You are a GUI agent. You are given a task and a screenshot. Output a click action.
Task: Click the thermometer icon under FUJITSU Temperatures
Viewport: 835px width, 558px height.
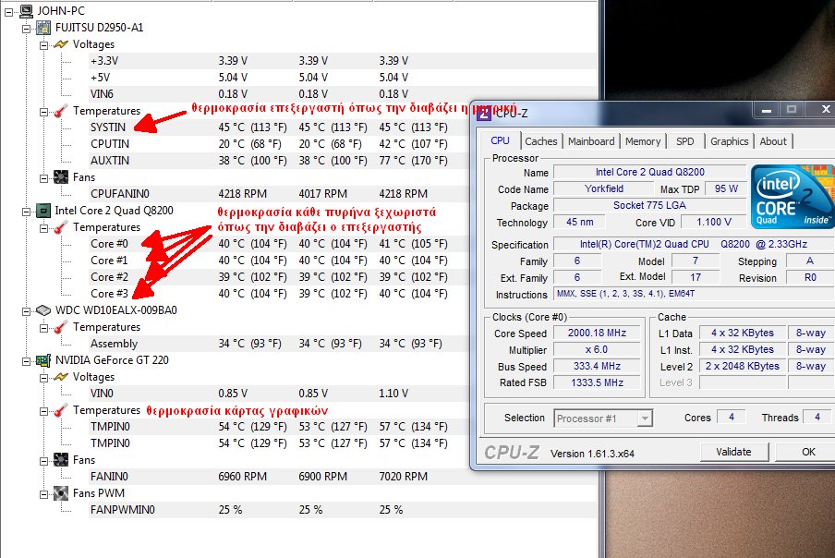[x=61, y=111]
